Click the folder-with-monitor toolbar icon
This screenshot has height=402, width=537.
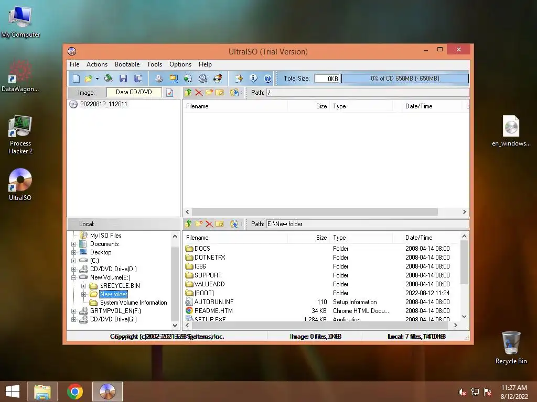pyautogui.click(x=173, y=79)
